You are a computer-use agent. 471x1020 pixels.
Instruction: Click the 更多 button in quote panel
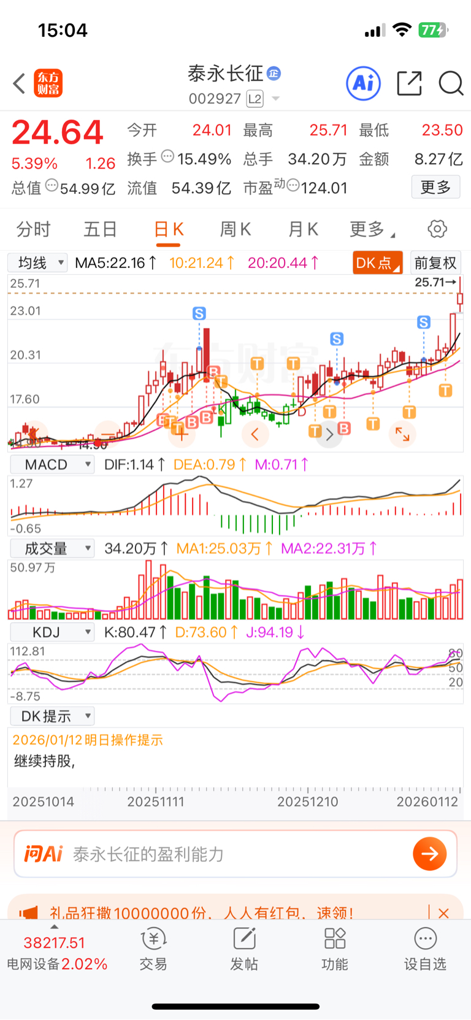(435, 187)
